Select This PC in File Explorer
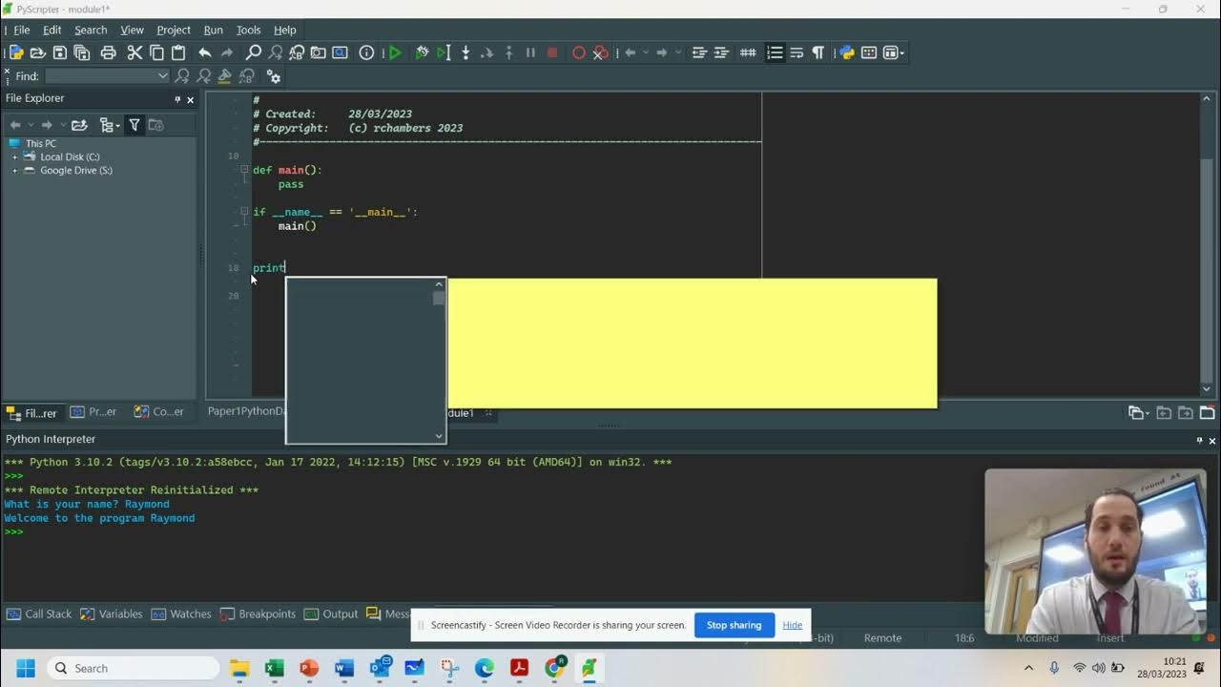 (41, 143)
